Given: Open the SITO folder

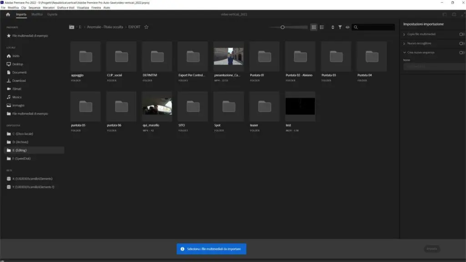Looking at the screenshot, I should [x=193, y=106].
